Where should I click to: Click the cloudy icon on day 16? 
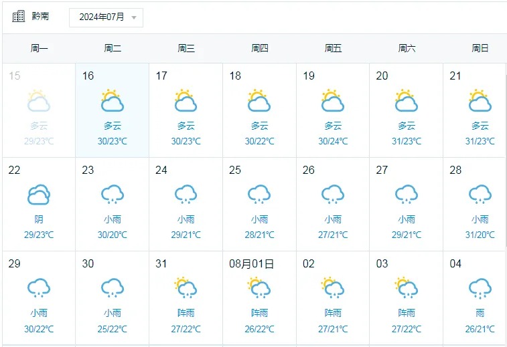112,101
